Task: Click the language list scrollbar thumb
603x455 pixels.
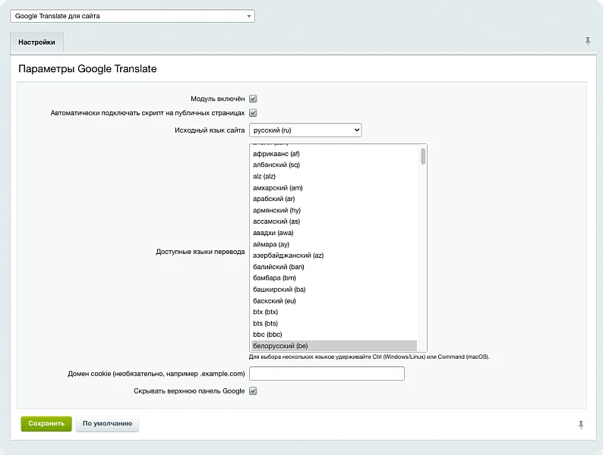Action: (423, 156)
